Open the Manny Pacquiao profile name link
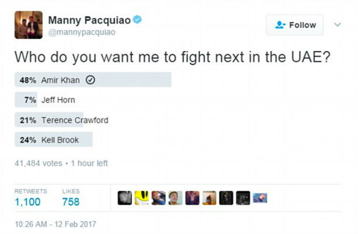Screen dimensions: 358x234 [x=89, y=21]
